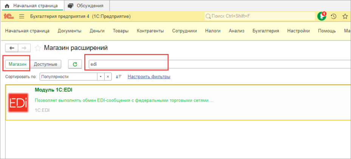This screenshot has width=351, height=159.
Task: Open the Настроить фильтры link
Action: [149, 77]
